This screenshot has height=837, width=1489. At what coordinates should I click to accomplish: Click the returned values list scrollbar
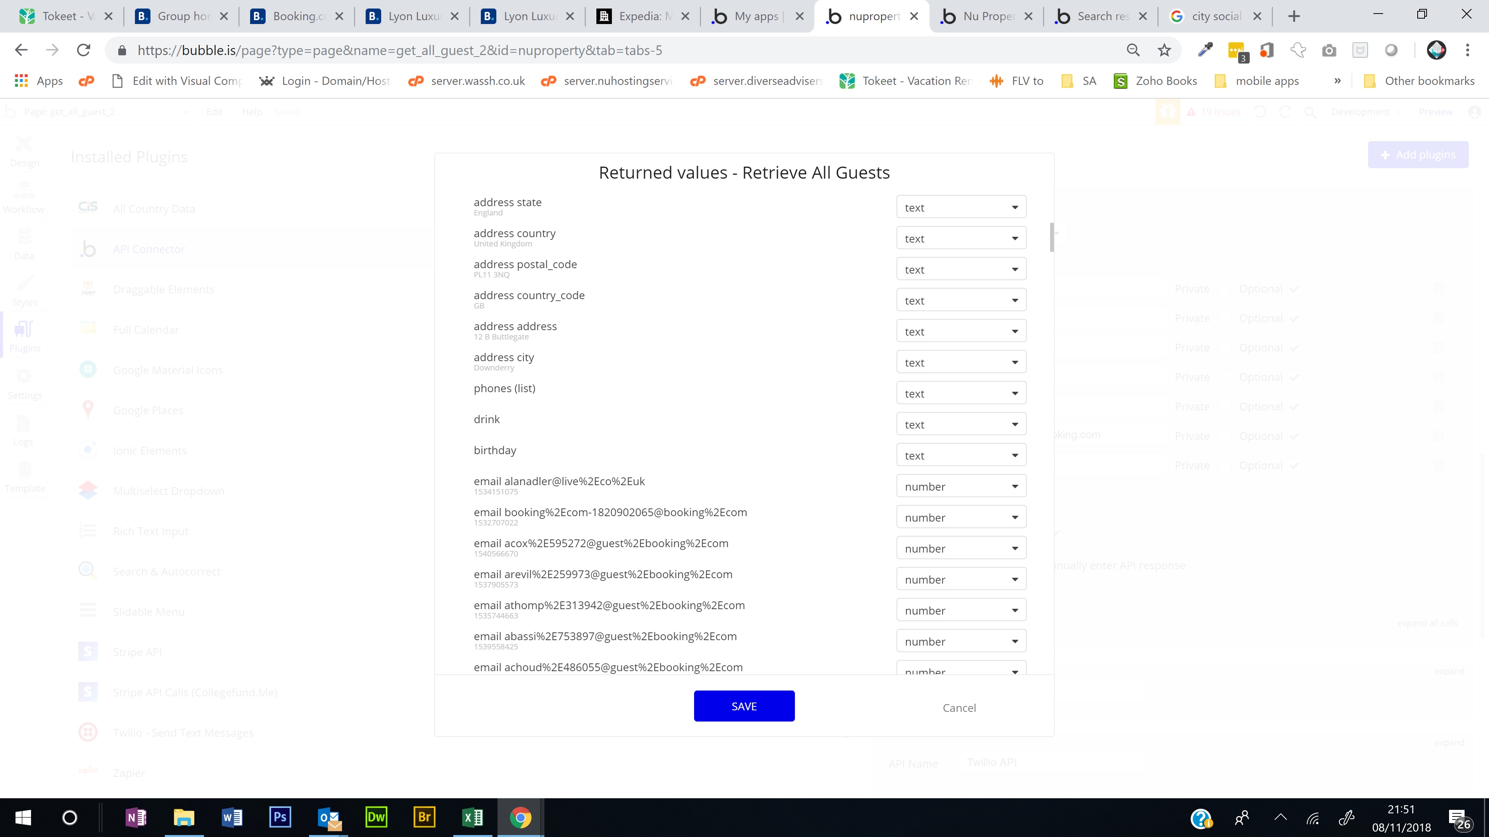(x=1052, y=238)
